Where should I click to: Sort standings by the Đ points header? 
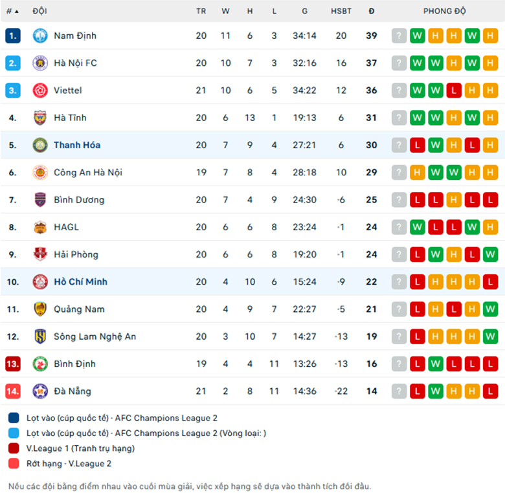click(372, 11)
